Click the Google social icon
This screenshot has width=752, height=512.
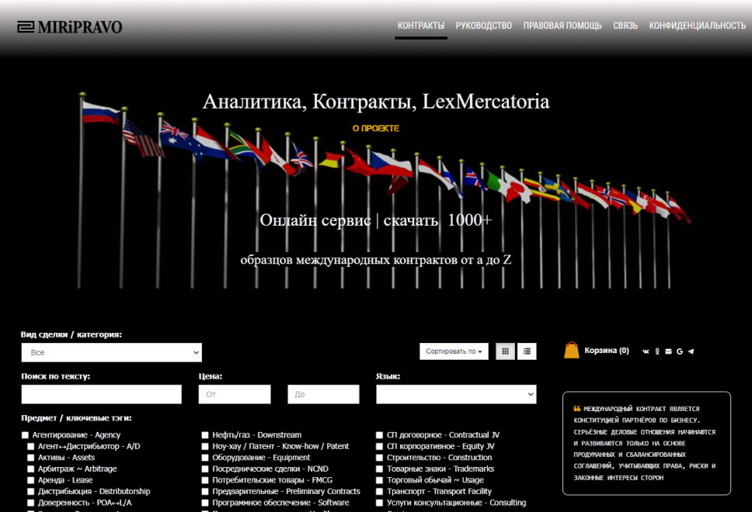click(680, 351)
